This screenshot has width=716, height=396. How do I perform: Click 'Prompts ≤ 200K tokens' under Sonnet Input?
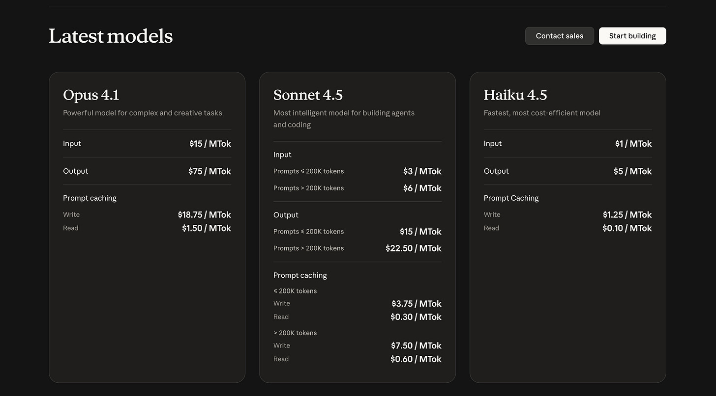[308, 171]
